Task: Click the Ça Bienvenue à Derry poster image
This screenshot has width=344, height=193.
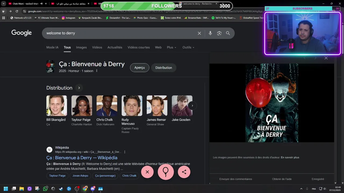Action: [272, 103]
